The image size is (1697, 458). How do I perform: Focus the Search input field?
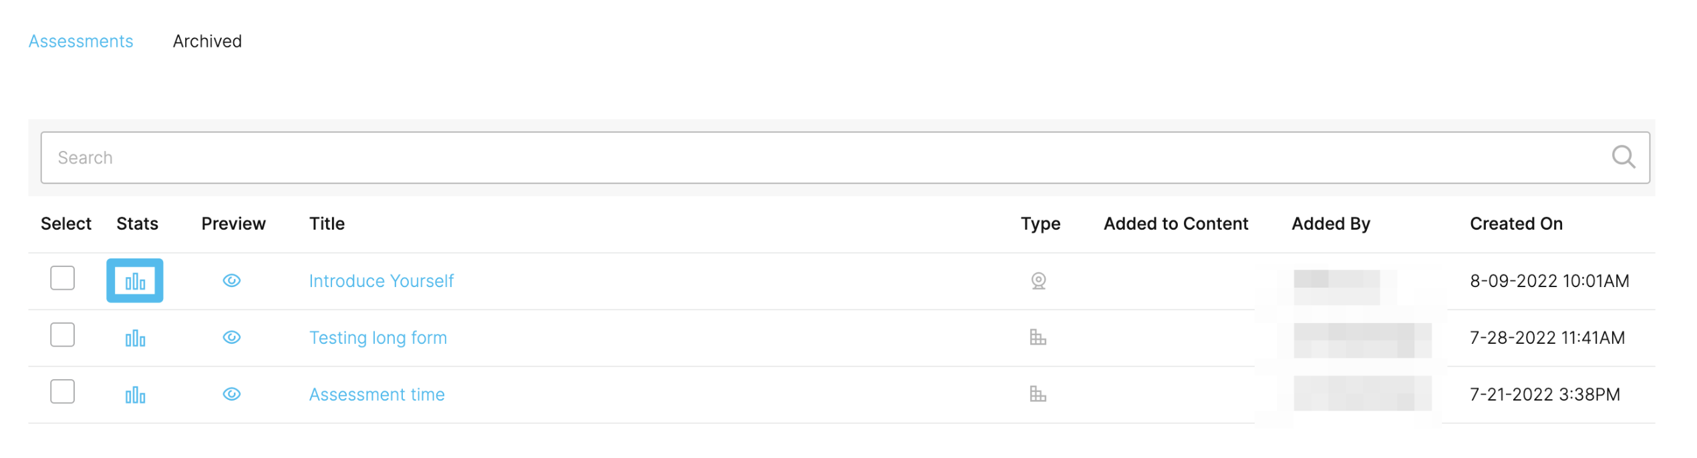(846, 158)
